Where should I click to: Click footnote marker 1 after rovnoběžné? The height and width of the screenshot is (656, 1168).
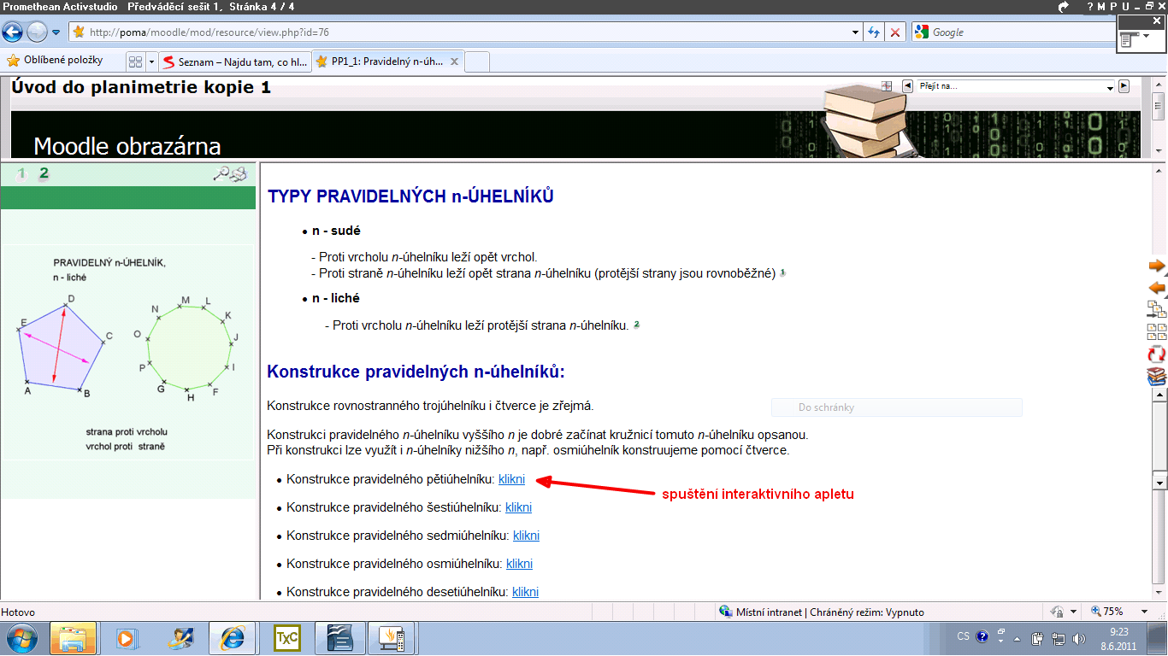coord(782,273)
